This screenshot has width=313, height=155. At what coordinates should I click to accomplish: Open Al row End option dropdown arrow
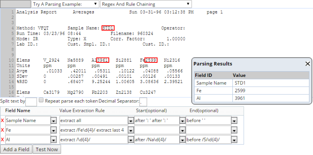(234, 140)
